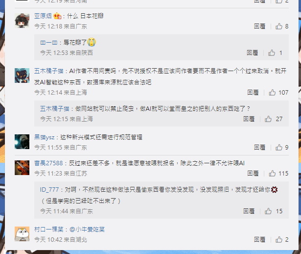Image resolution: width=301 pixels, height=254 pixels.
Task: Click the VIP crown badge beside 亚原烟
Action: pyautogui.click(x=57, y=16)
